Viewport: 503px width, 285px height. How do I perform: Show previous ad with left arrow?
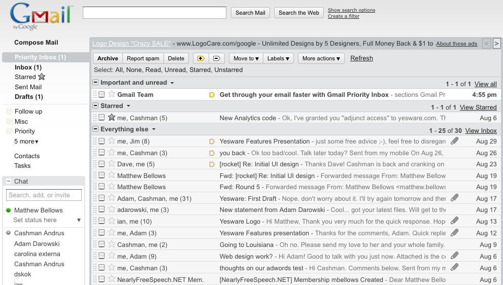tap(486, 43)
